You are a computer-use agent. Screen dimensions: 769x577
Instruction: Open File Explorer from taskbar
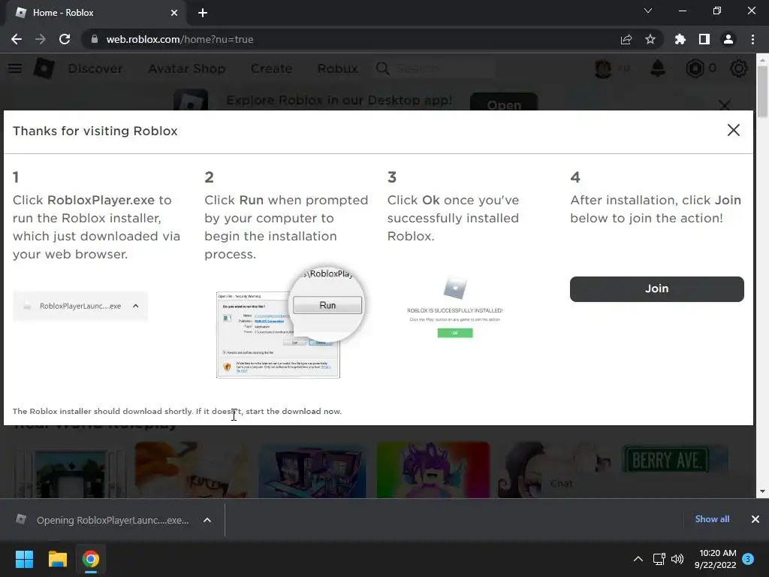(x=57, y=559)
